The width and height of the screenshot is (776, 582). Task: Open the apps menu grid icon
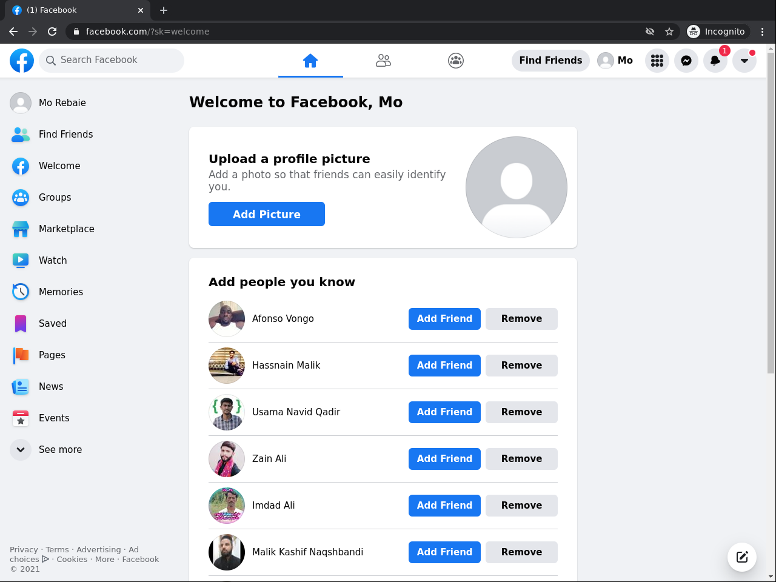click(657, 61)
